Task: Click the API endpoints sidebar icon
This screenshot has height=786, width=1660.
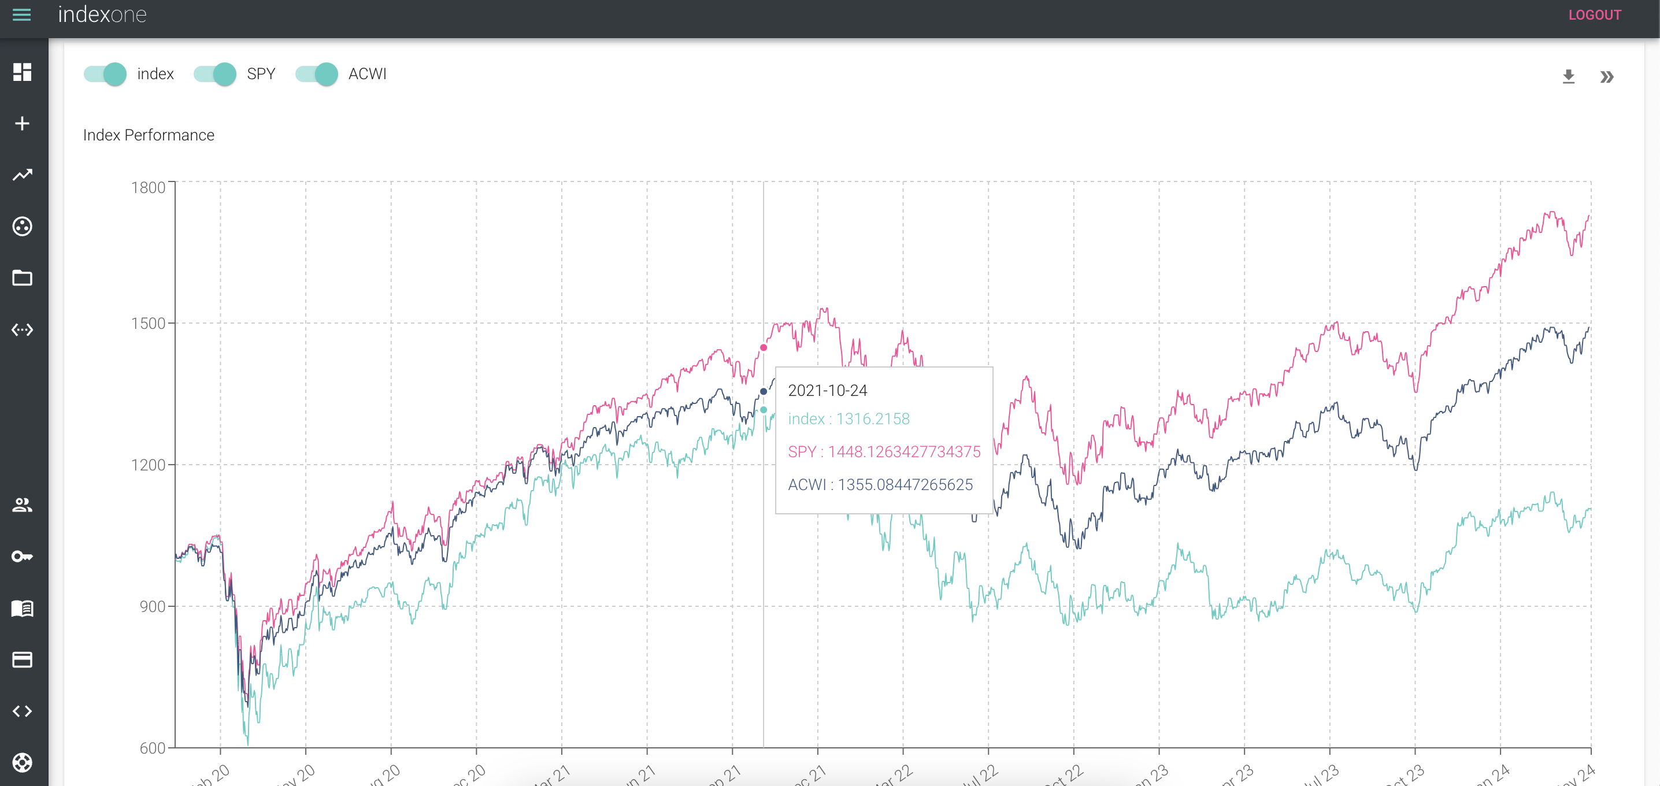Action: pos(22,329)
